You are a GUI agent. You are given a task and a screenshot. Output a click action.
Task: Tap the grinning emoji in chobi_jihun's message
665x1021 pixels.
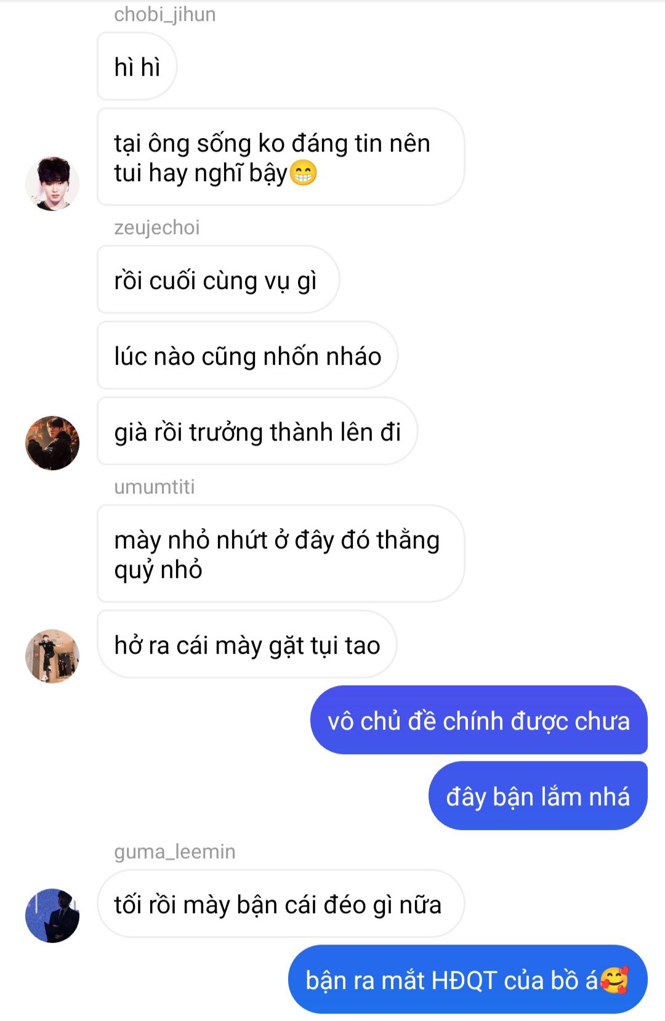point(303,173)
